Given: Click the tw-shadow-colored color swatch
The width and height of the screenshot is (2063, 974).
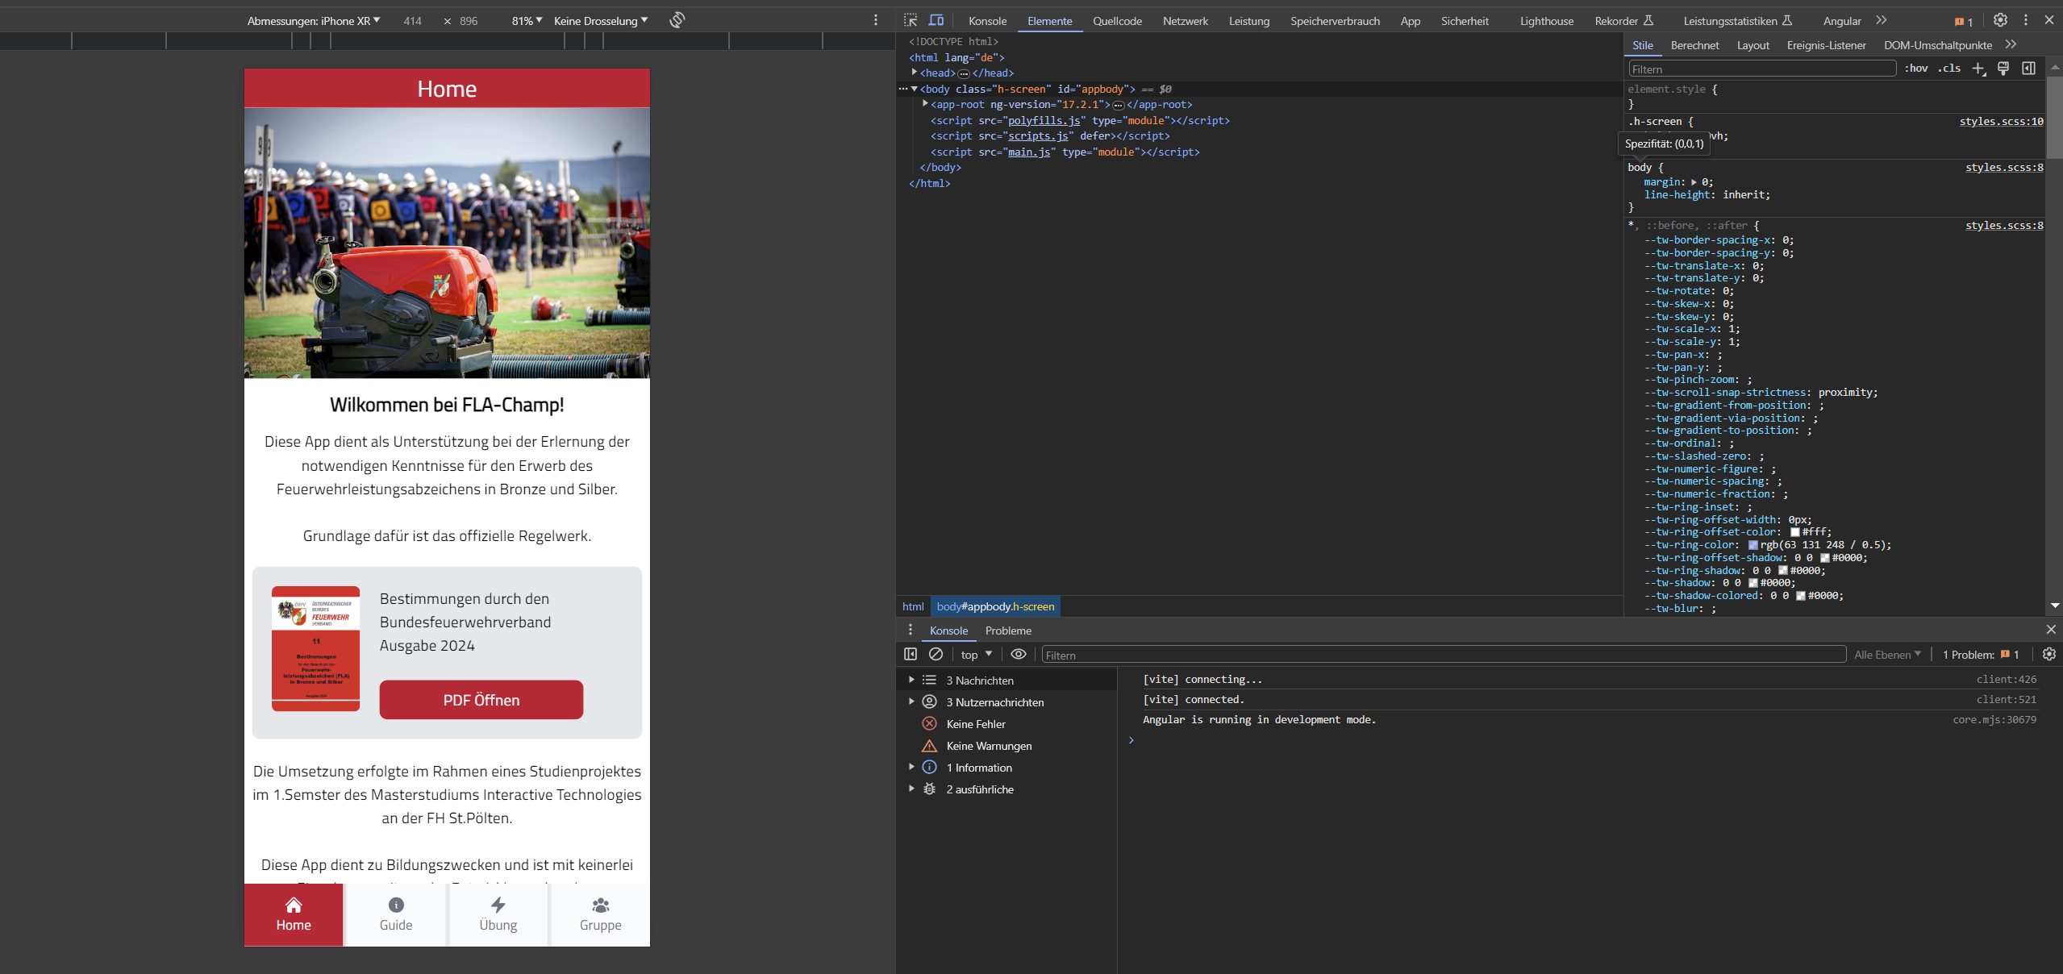Looking at the screenshot, I should click(1800, 596).
